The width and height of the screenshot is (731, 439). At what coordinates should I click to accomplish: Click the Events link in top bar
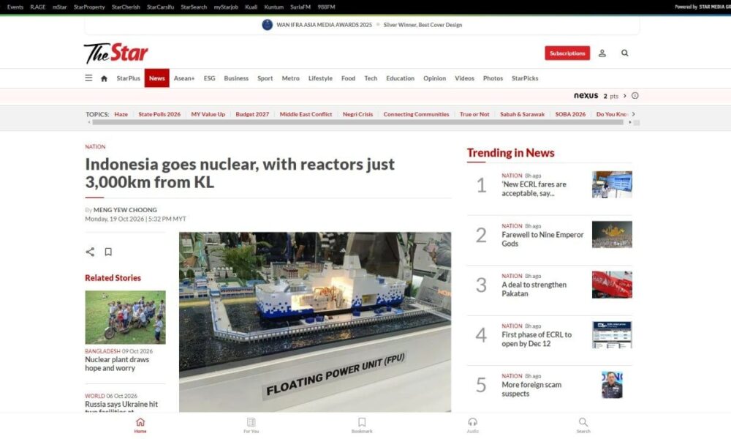click(x=15, y=7)
